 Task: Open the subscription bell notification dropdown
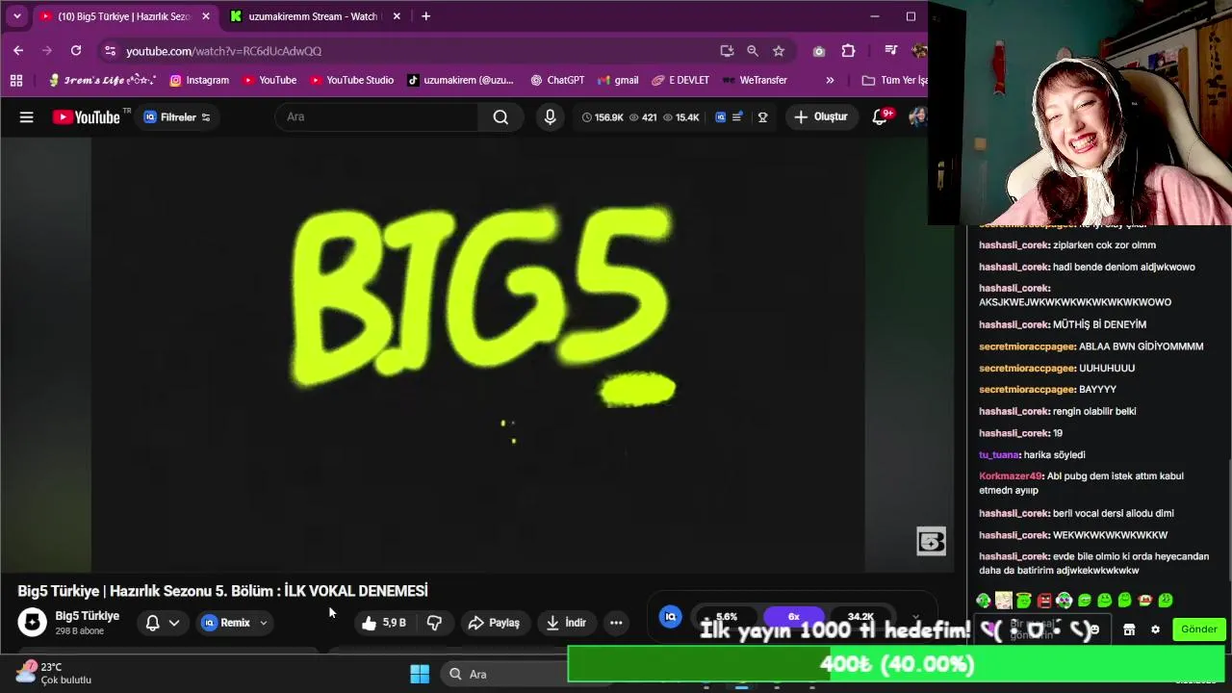(x=163, y=623)
